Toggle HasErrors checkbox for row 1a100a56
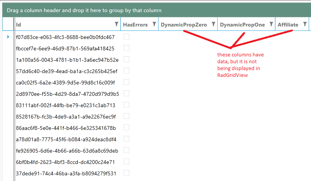The image size is (311, 181). pyautogui.click(x=126, y=59)
